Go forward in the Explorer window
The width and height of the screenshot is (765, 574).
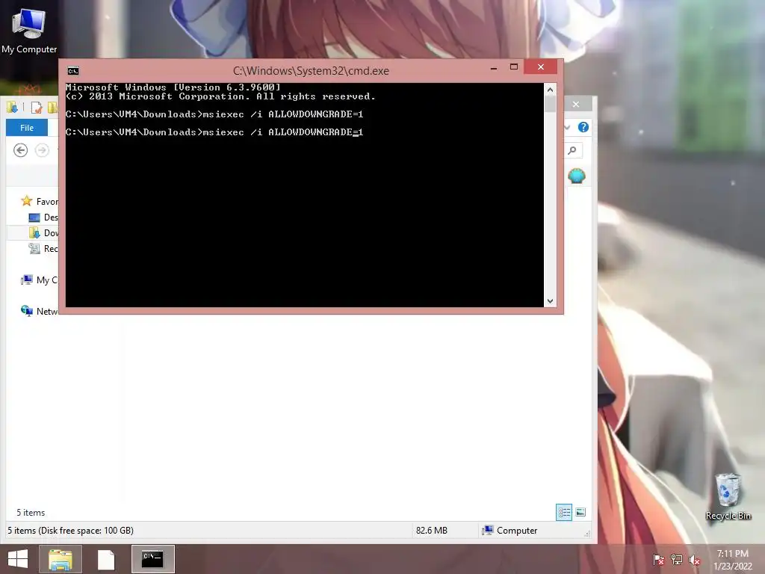click(x=43, y=150)
